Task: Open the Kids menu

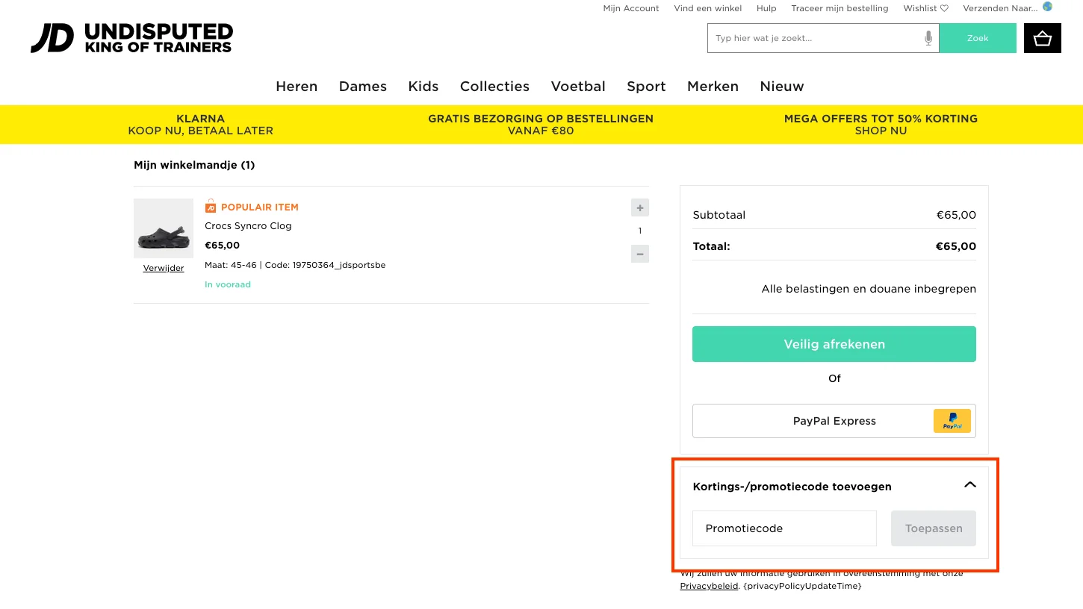Action: (423, 87)
